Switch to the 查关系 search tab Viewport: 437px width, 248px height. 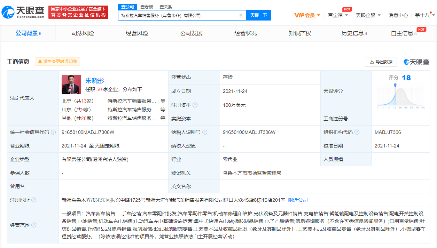[x=166, y=7]
